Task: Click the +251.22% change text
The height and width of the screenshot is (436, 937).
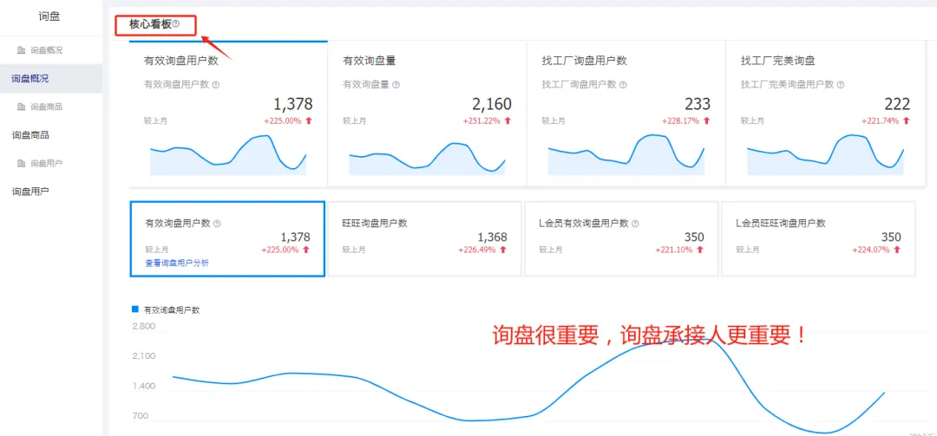Action: tap(482, 120)
